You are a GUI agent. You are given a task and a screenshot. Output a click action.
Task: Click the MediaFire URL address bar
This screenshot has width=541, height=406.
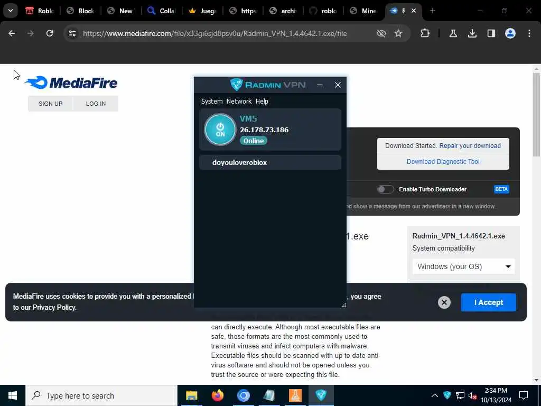214,33
